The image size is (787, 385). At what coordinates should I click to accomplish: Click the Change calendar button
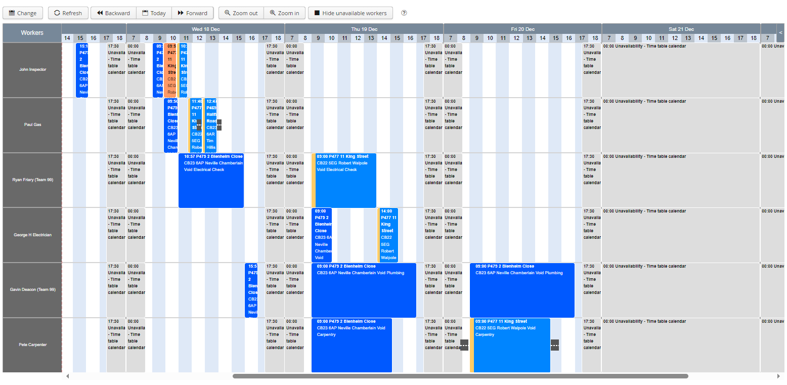(23, 13)
